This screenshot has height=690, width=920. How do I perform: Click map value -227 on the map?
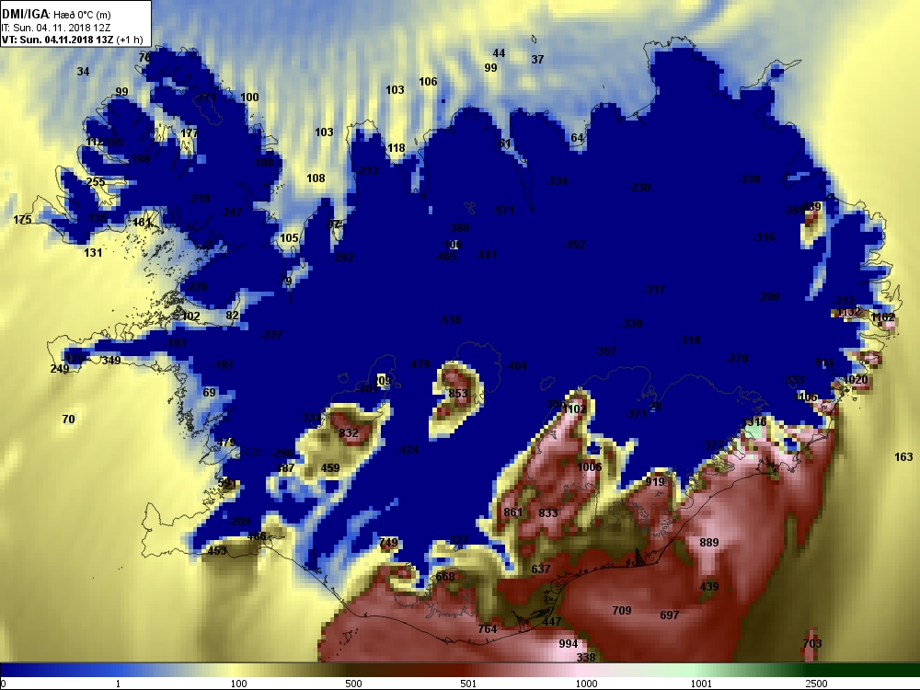[x=271, y=335]
